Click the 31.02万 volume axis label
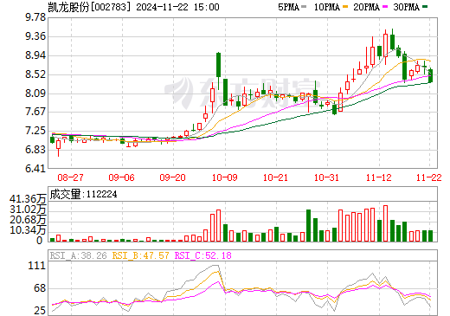The image size is (450, 316). [x=28, y=210]
